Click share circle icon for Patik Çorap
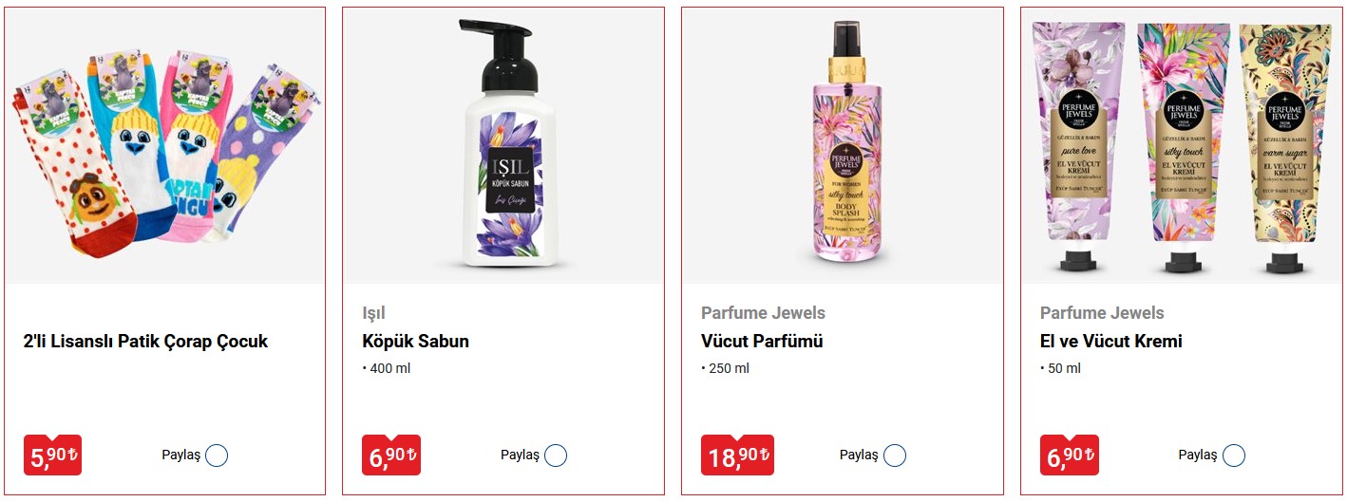Screen dimensions: 1347x502 217,456
